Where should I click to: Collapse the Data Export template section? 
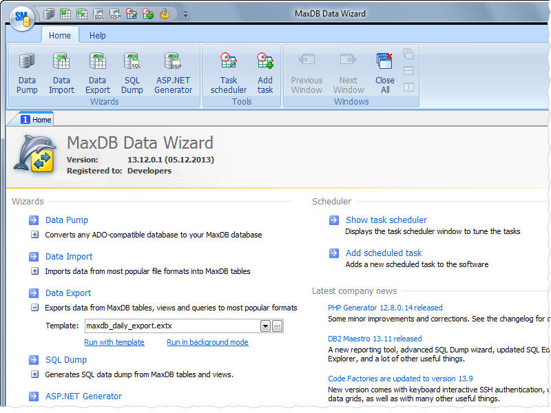point(35,308)
